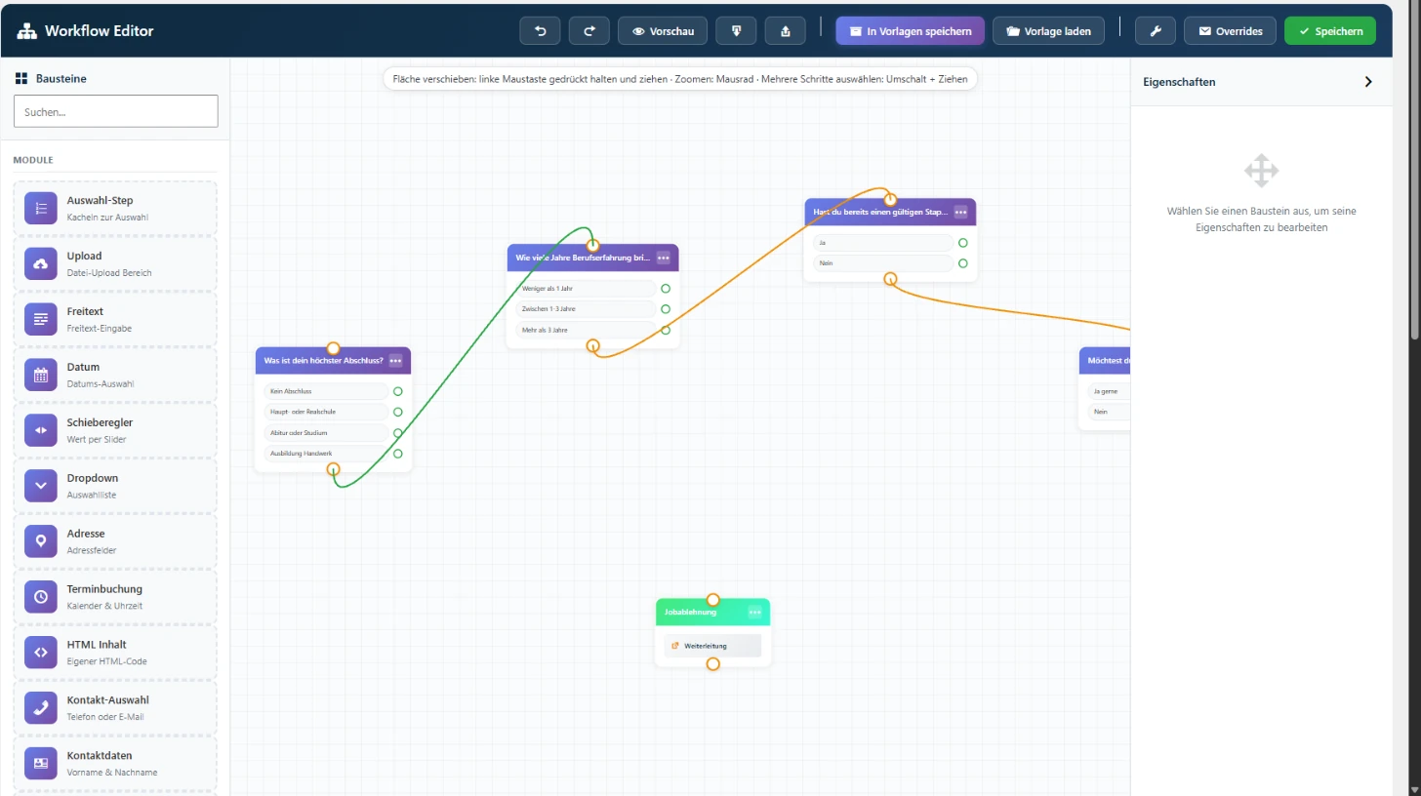This screenshot has height=796, width=1421.
Task: Select the Kontaktdaten card icon
Action: click(41, 763)
